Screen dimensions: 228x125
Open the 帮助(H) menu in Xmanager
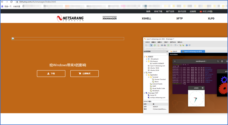point(180,42)
